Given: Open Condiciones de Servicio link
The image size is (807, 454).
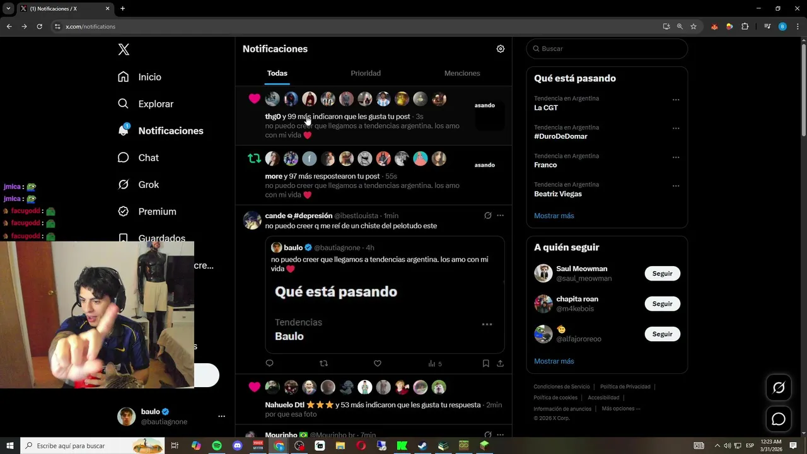Looking at the screenshot, I should pyautogui.click(x=562, y=387).
